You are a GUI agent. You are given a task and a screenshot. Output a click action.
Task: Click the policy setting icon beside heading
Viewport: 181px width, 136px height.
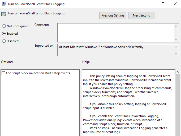(x=3, y=14)
